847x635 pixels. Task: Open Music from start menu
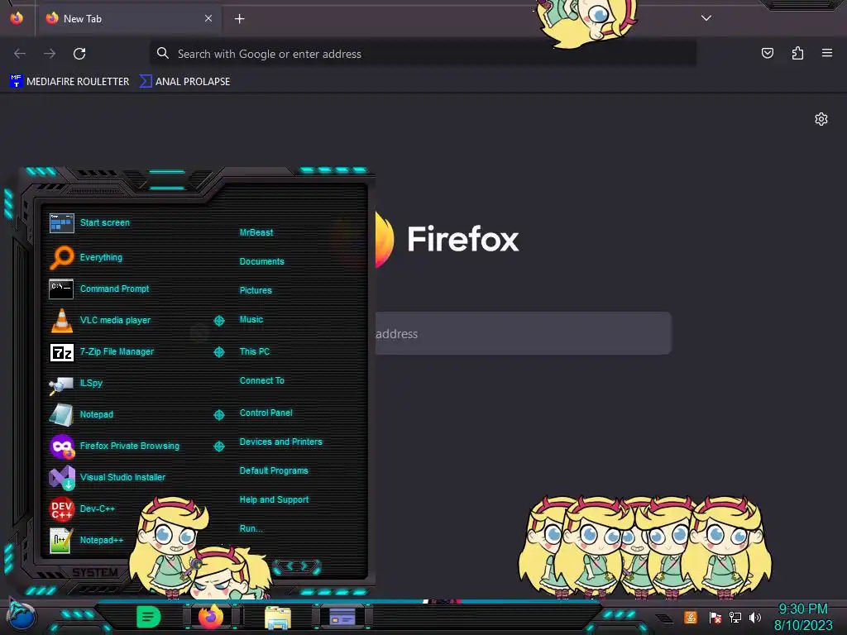point(251,320)
